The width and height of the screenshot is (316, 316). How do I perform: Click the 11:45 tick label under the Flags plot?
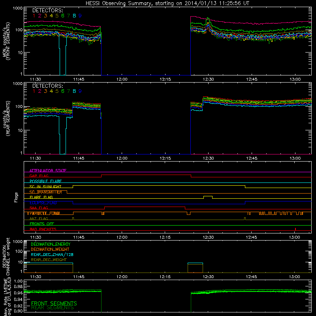click(x=79, y=237)
